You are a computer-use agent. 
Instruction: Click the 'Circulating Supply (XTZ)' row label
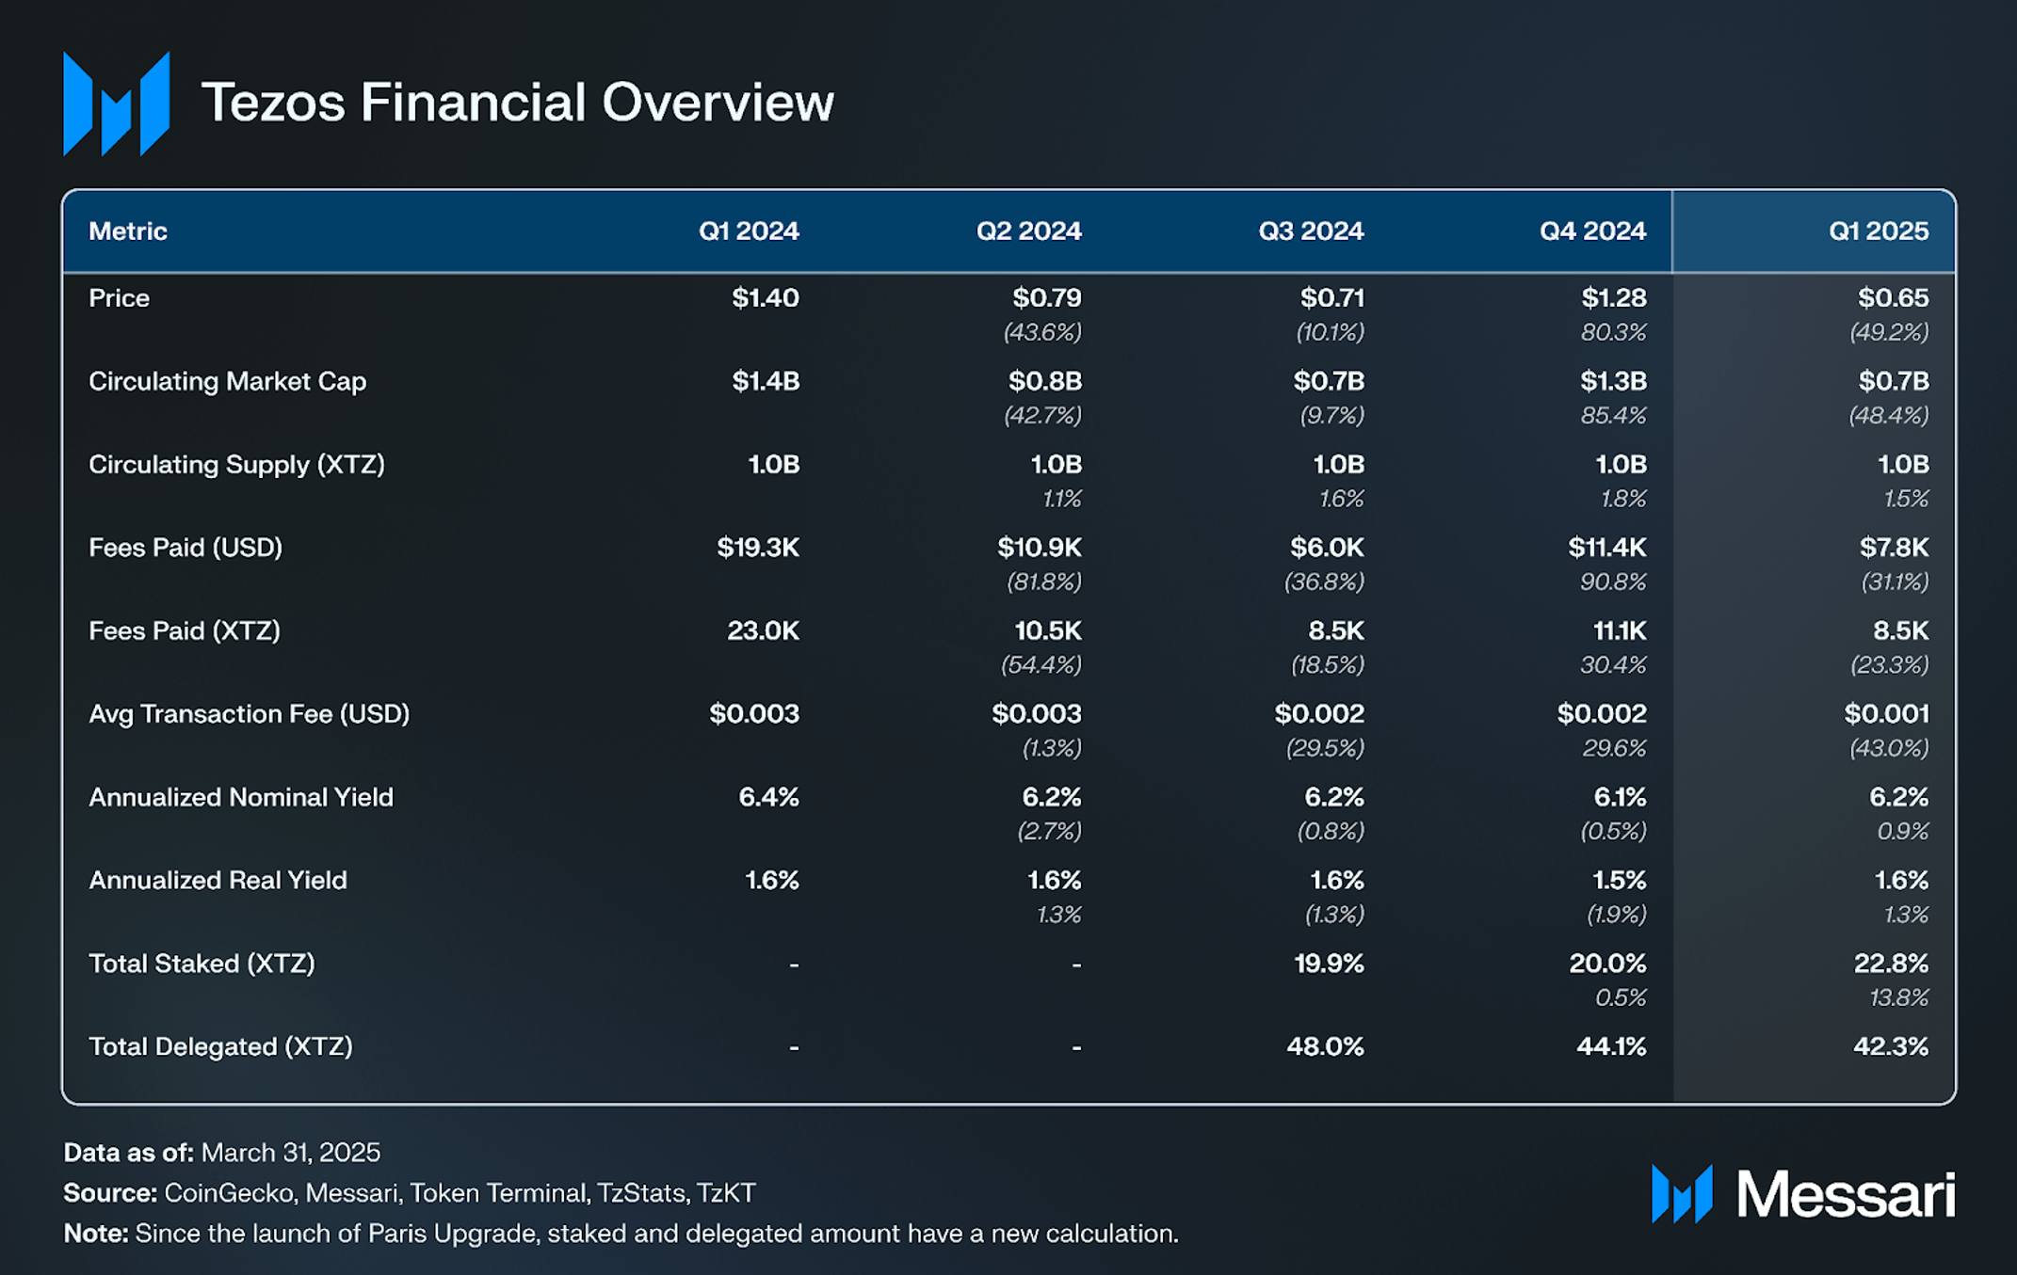click(237, 465)
